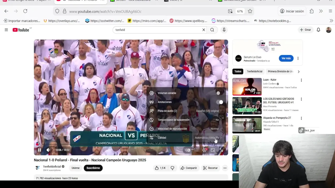Run search with the magnifier button
The image size is (335, 188).
(212, 30)
